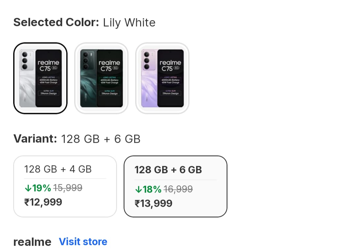The width and height of the screenshot is (356, 252).
Task: Click the realme brand name
Action: tap(32, 242)
